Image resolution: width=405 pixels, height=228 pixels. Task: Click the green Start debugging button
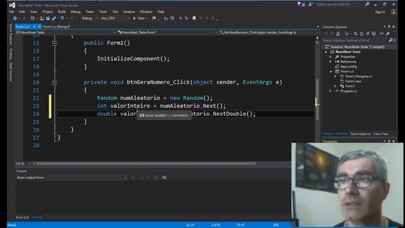[x=139, y=18]
